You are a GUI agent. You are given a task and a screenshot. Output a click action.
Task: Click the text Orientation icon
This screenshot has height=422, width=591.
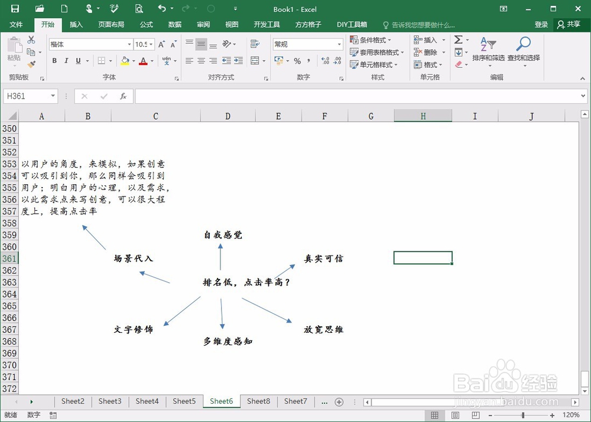(x=226, y=44)
